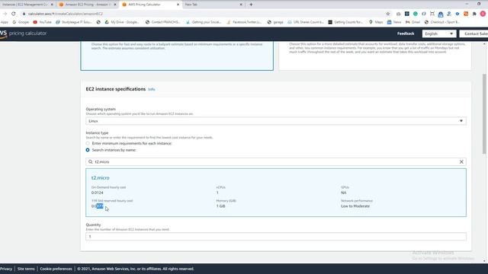
Task: Click the AWS logo in header
Action: tap(3, 33)
